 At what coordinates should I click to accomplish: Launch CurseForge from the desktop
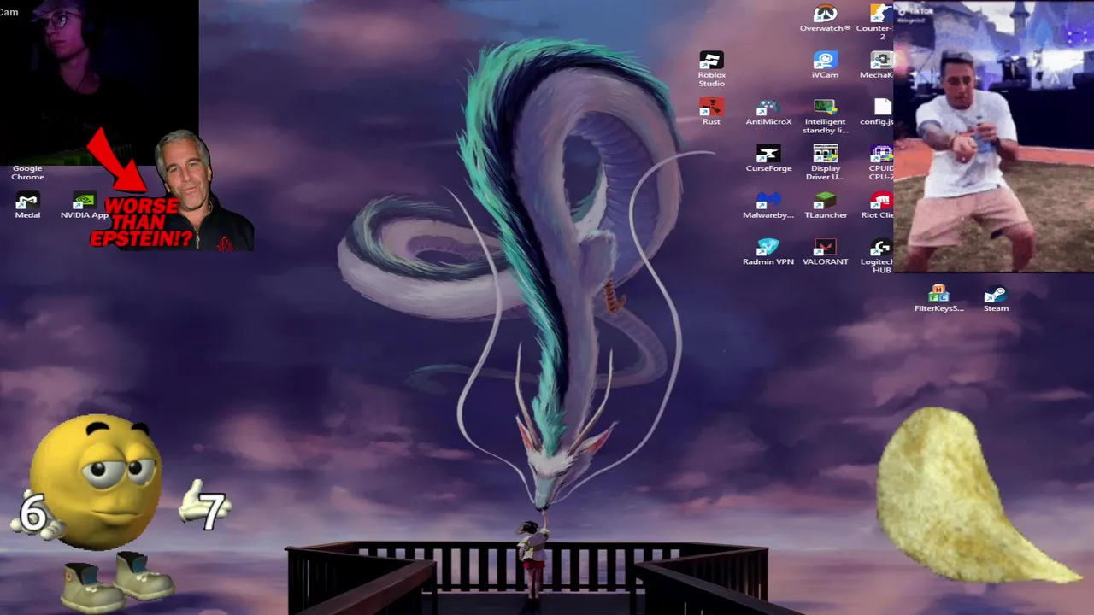[x=768, y=158]
